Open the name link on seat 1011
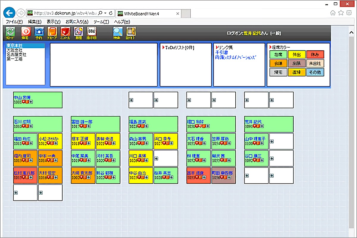 tap(22, 139)
